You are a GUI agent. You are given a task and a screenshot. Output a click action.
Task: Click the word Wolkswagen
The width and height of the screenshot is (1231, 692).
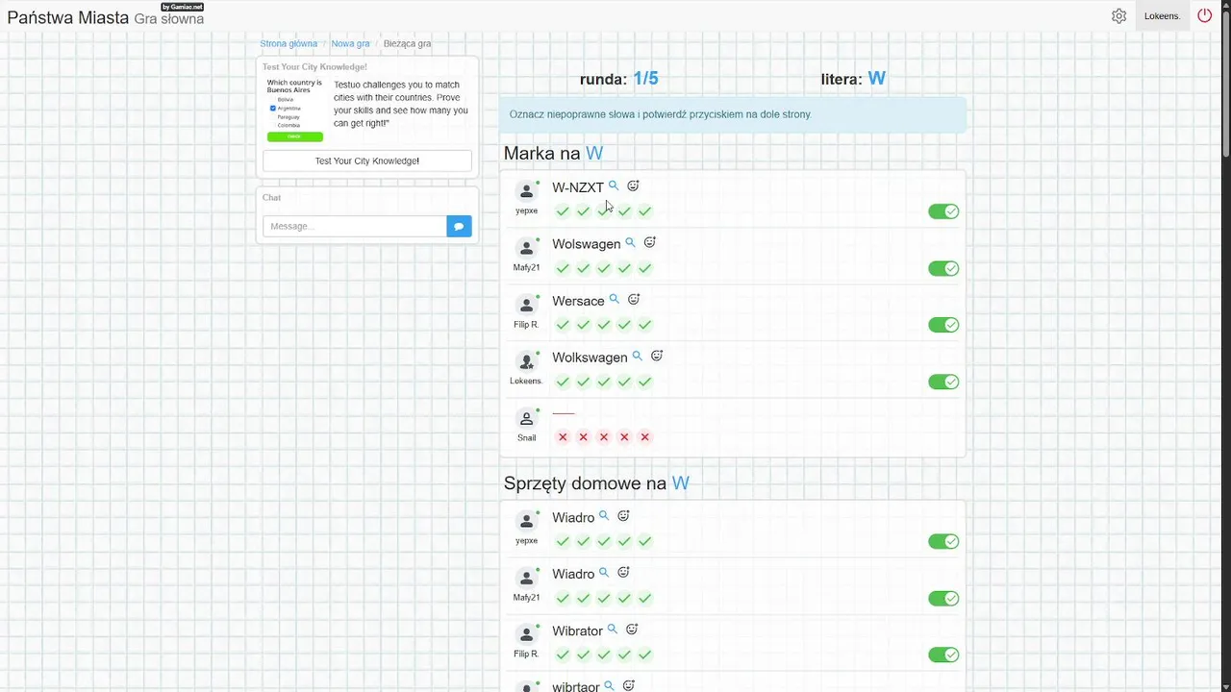click(590, 358)
